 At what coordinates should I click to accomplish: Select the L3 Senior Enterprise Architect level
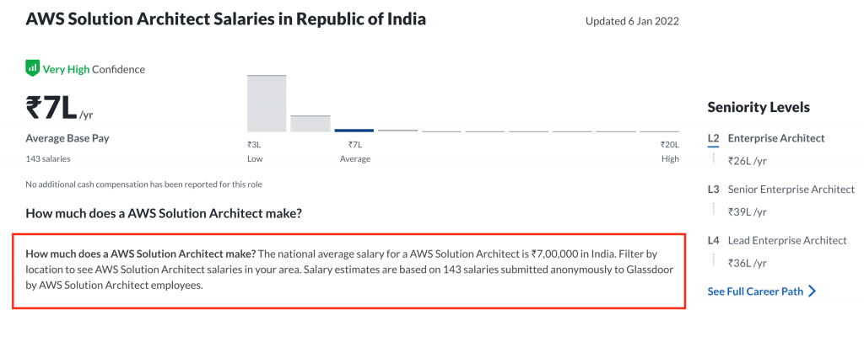tap(780, 190)
